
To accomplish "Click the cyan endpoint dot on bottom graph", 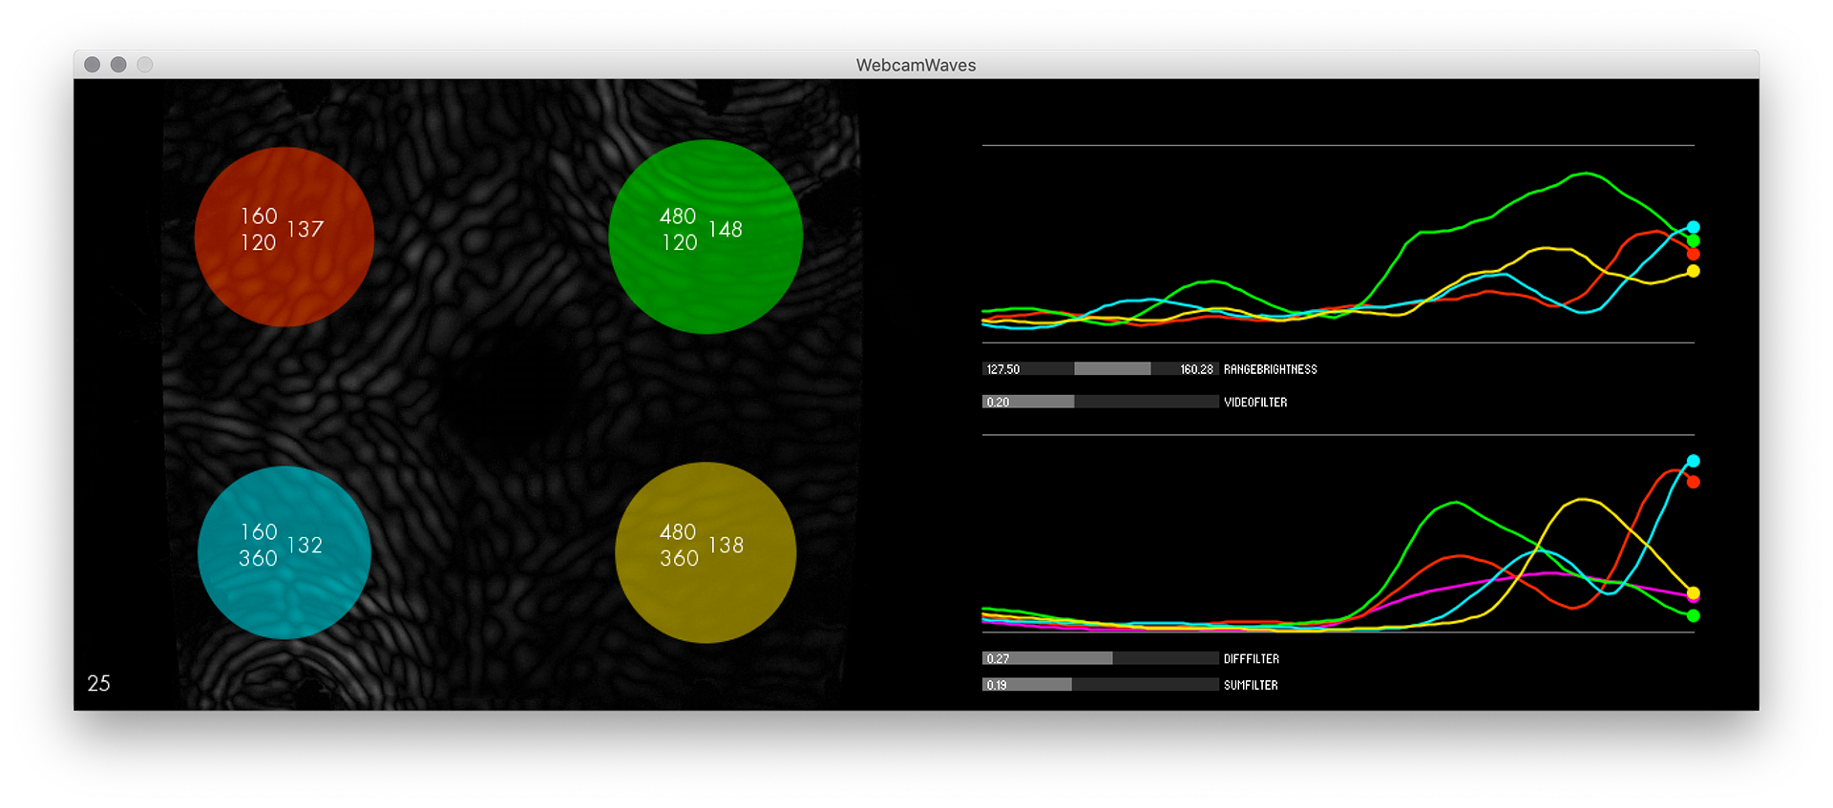I will [1693, 461].
